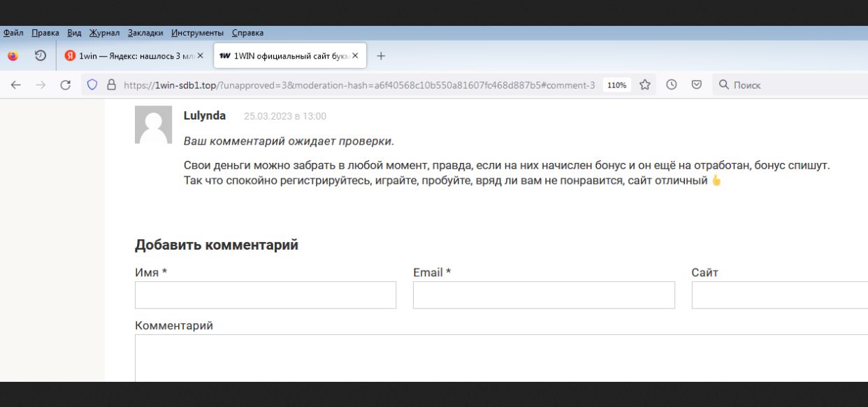
Task: Reset the 110% zoom level badge
Action: click(x=616, y=85)
